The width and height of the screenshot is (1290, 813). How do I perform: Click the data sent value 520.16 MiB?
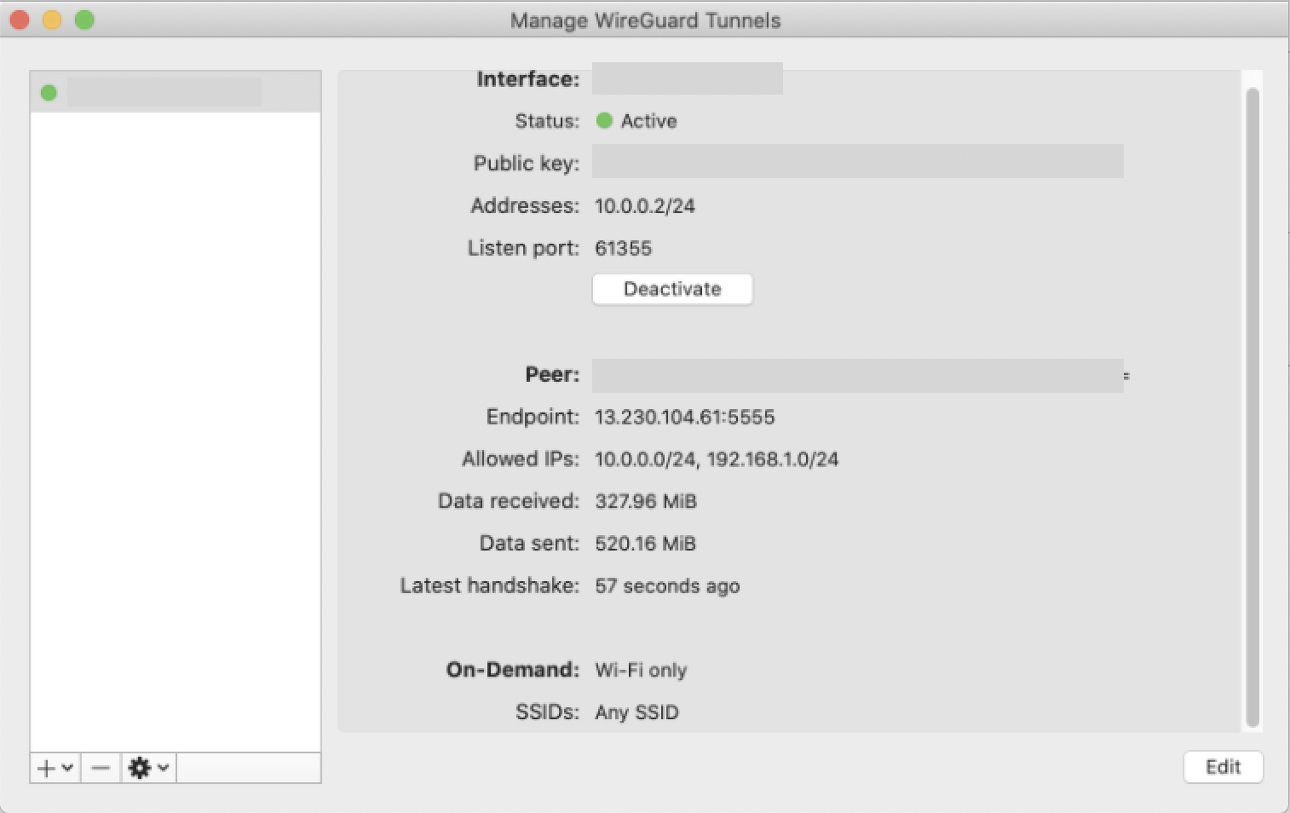[646, 544]
